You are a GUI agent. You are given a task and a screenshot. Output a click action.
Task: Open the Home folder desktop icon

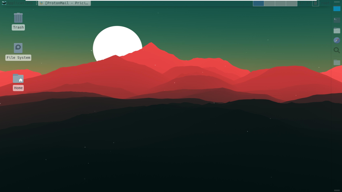pyautogui.click(x=18, y=78)
